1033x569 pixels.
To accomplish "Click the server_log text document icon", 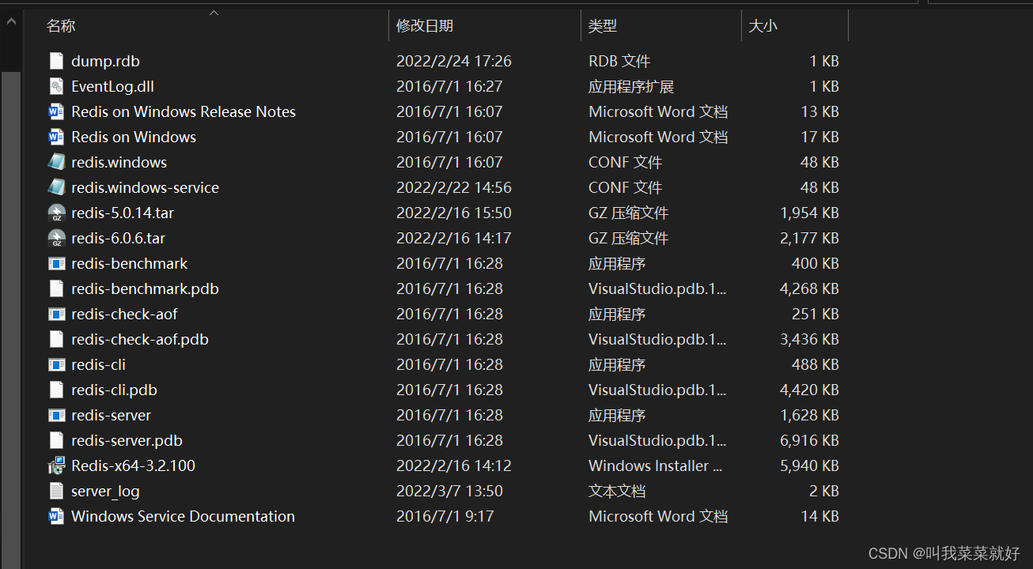I will (56, 491).
